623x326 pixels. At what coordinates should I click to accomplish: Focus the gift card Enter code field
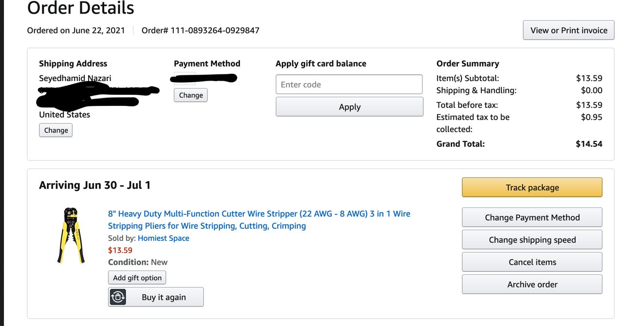(x=349, y=85)
